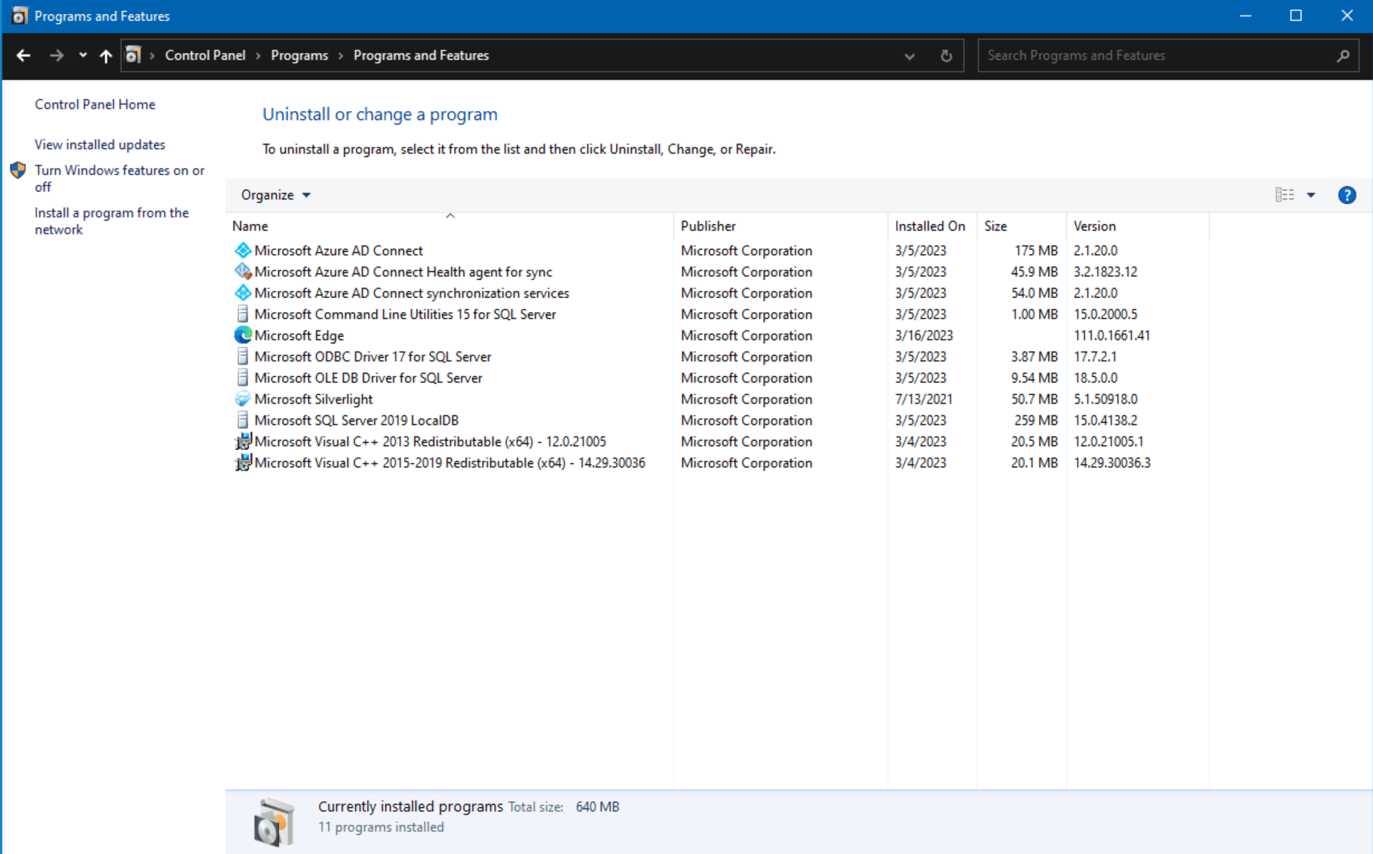This screenshot has width=1373, height=854.
Task: Open the change view dropdown arrow
Action: pyautogui.click(x=1311, y=194)
